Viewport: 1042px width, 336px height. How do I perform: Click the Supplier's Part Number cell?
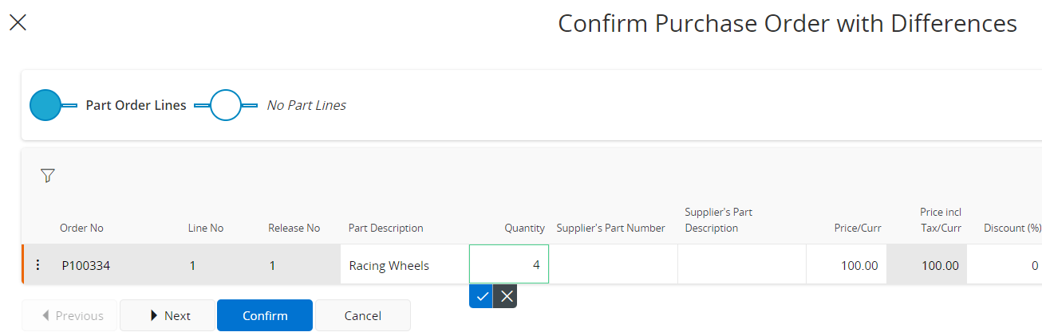[x=613, y=265]
